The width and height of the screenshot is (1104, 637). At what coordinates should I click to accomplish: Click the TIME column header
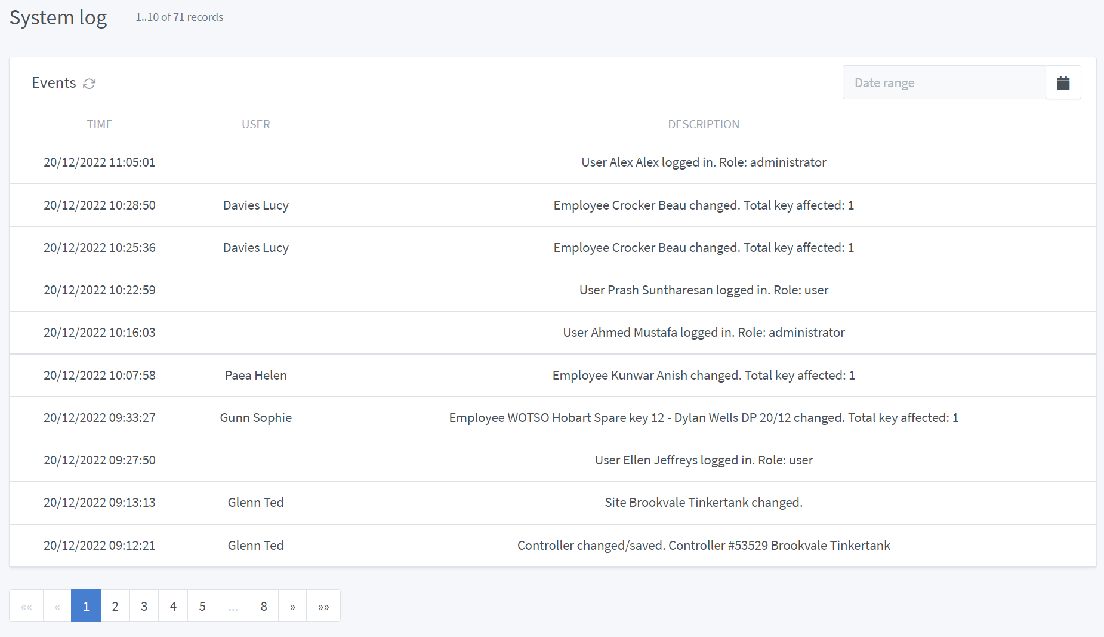coord(100,124)
